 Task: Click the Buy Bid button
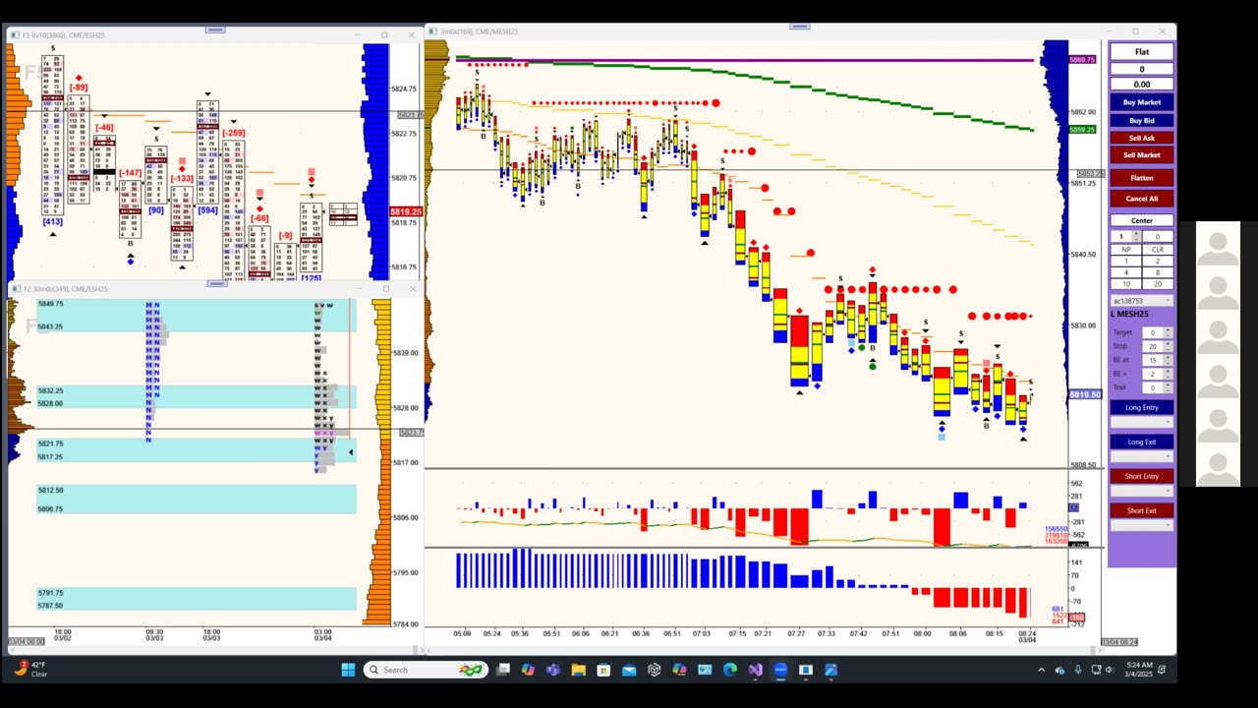click(x=1141, y=120)
